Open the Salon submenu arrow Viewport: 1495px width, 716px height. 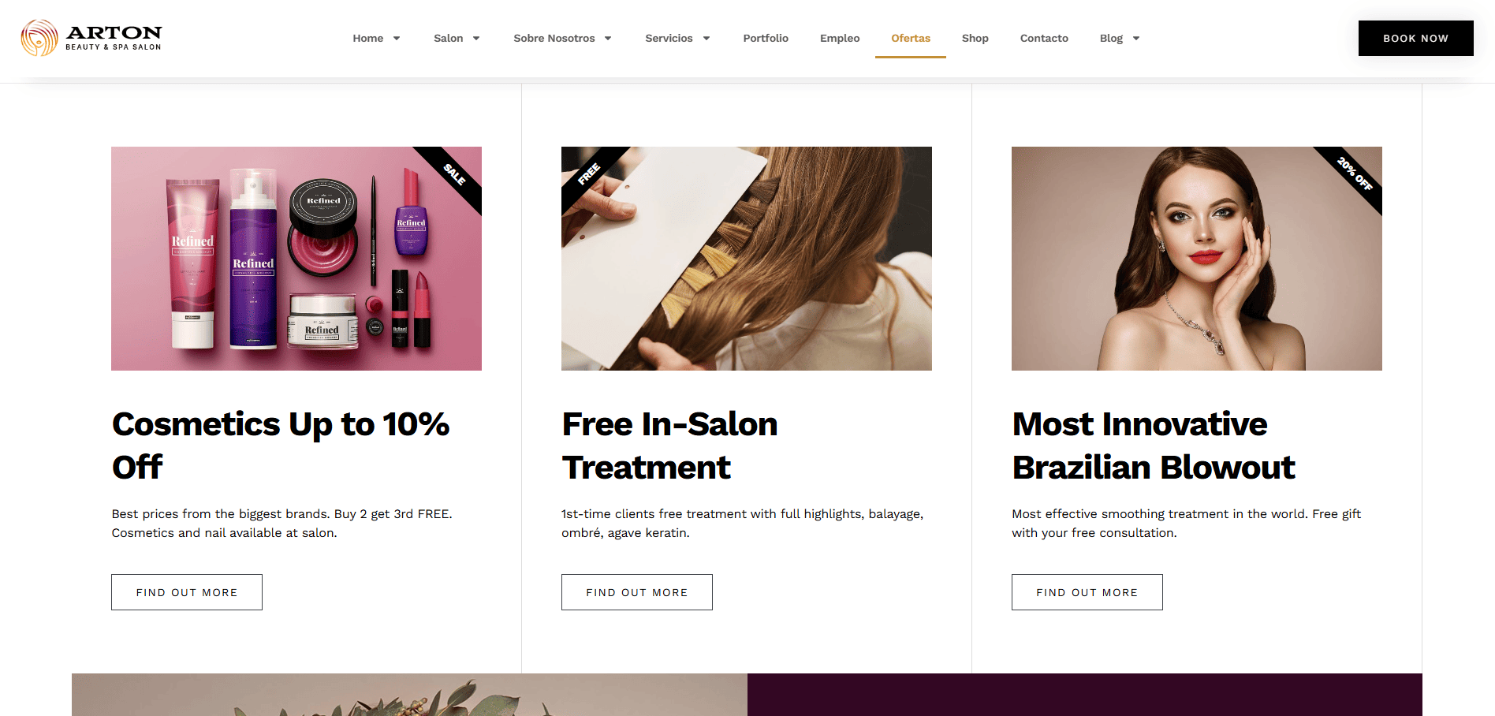click(x=476, y=39)
